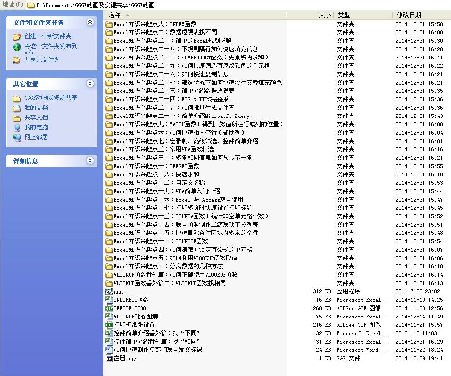The image size is (451, 376).
Task: Go to 网上邻居 in sidebar
Action: point(36,137)
